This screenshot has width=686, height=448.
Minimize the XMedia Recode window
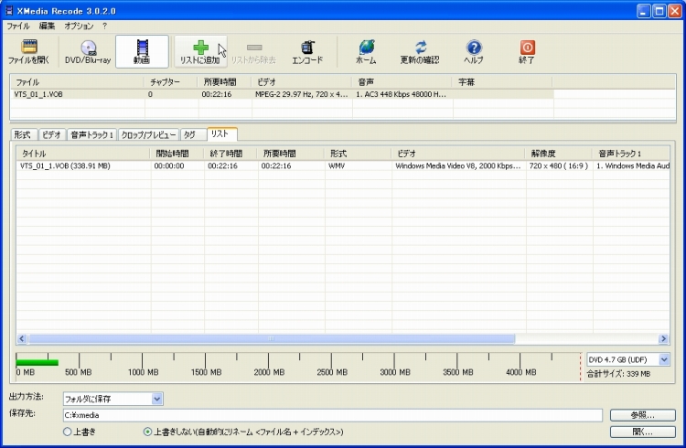[x=643, y=11]
